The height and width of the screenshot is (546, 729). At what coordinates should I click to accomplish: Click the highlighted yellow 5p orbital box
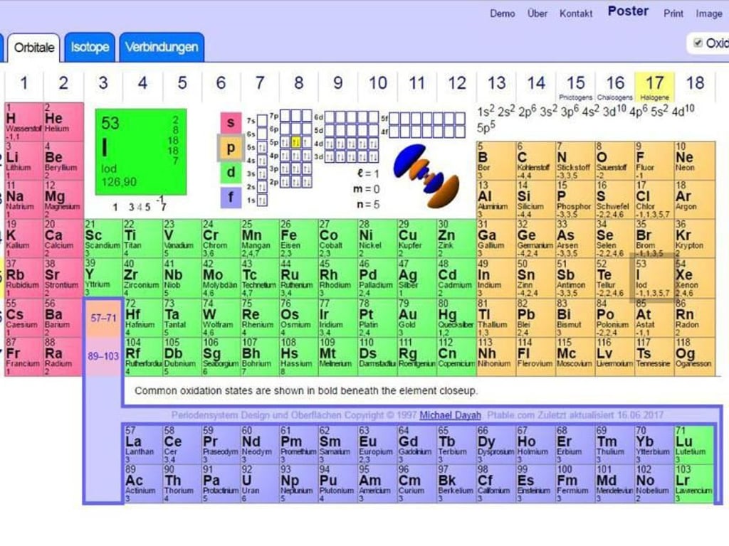pyautogui.click(x=295, y=142)
